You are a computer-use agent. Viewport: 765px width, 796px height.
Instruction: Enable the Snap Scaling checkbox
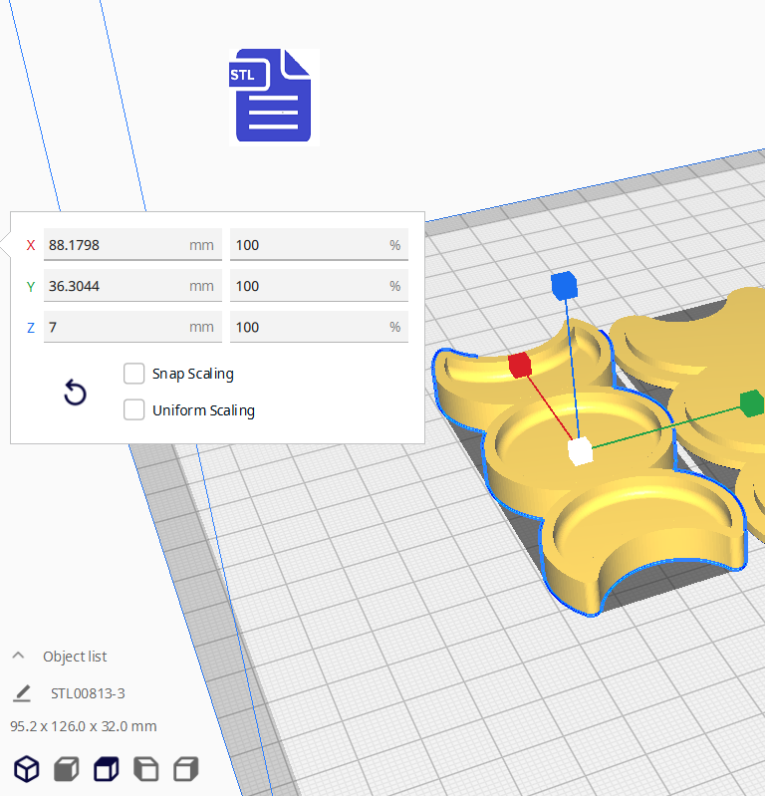click(x=133, y=374)
